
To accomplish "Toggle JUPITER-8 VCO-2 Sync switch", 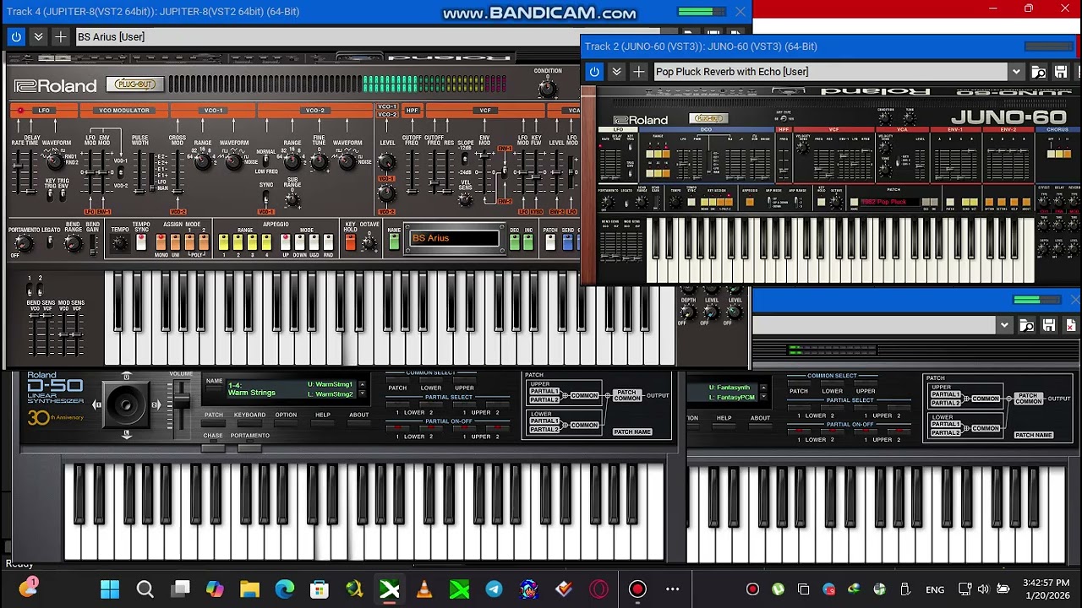I will click(x=266, y=199).
